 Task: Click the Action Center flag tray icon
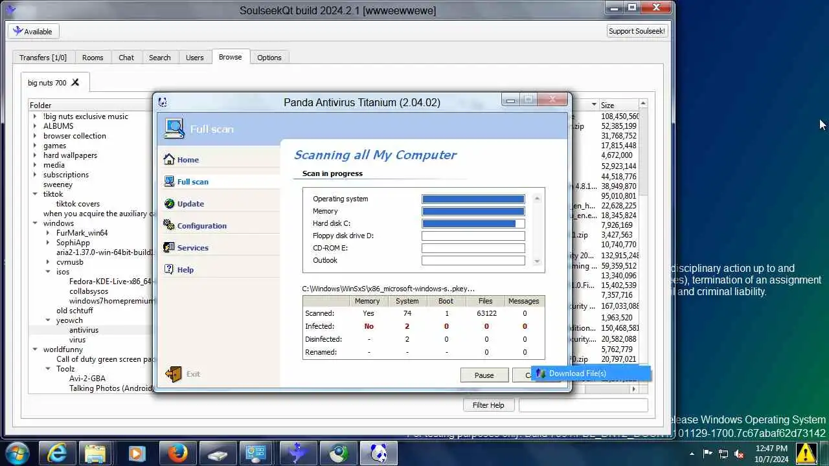(708, 454)
